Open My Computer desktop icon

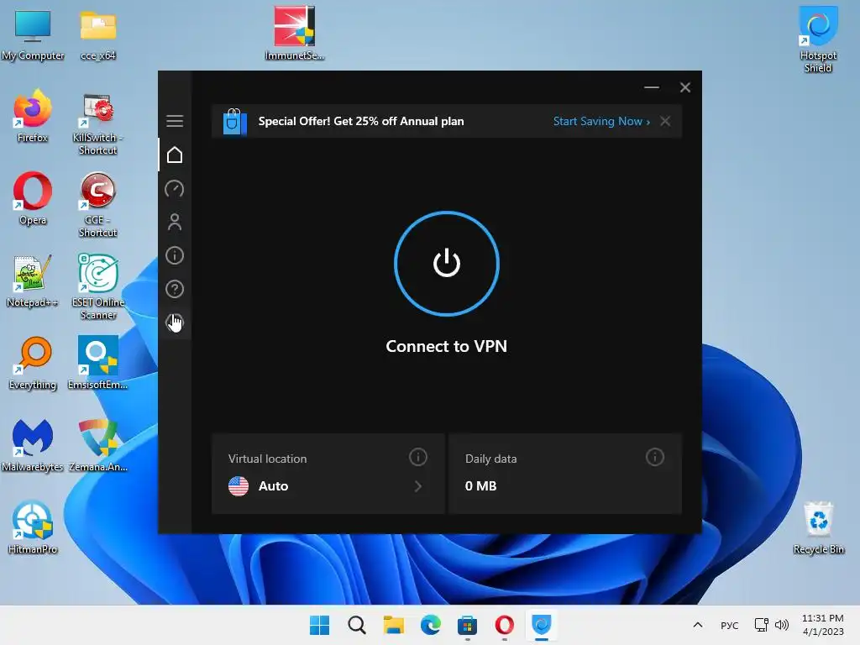pyautogui.click(x=33, y=34)
